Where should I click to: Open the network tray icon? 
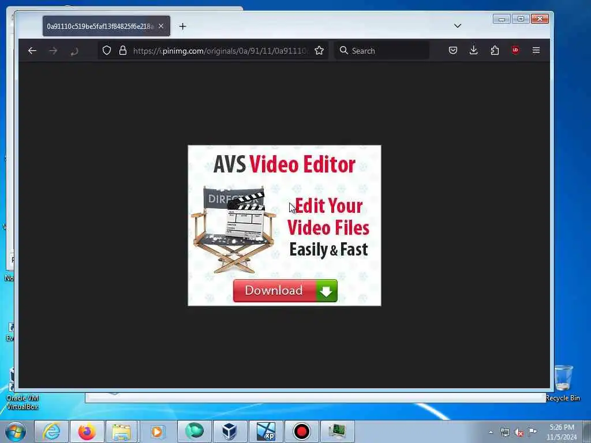click(504, 432)
